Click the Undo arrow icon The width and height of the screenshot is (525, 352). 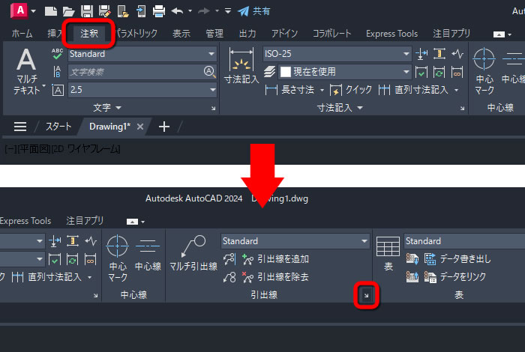(x=177, y=11)
